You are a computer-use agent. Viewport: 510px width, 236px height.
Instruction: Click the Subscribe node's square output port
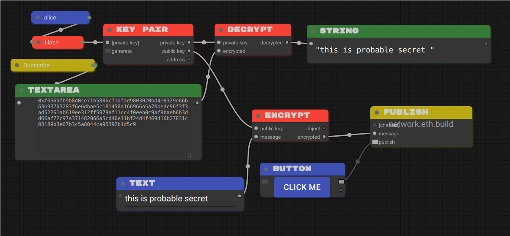[x=94, y=65]
